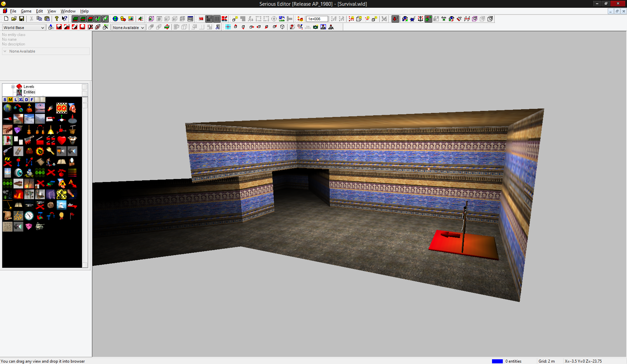This screenshot has height=364, width=627.
Task: Restore the inner document window
Action: (617, 11)
